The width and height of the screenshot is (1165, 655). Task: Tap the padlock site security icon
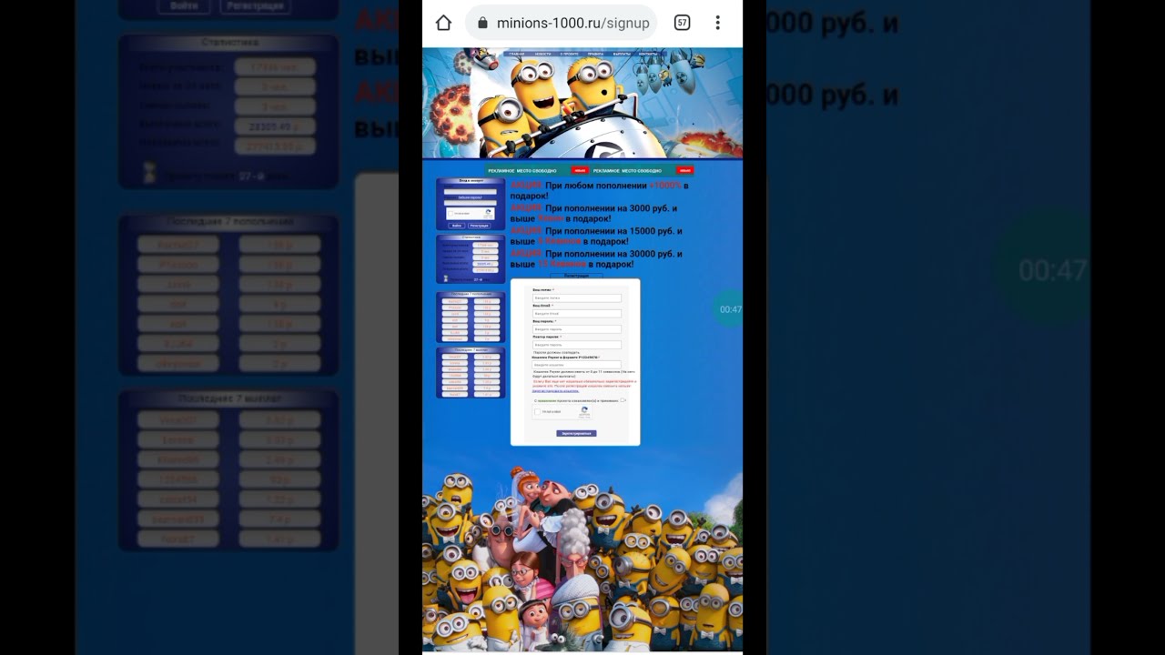pyautogui.click(x=482, y=23)
